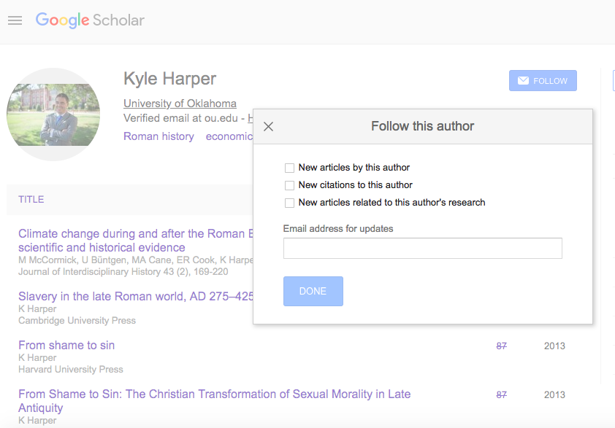Open From Shame to Sin: Christian Transformation article
The height and width of the screenshot is (428, 615).
pos(214,394)
